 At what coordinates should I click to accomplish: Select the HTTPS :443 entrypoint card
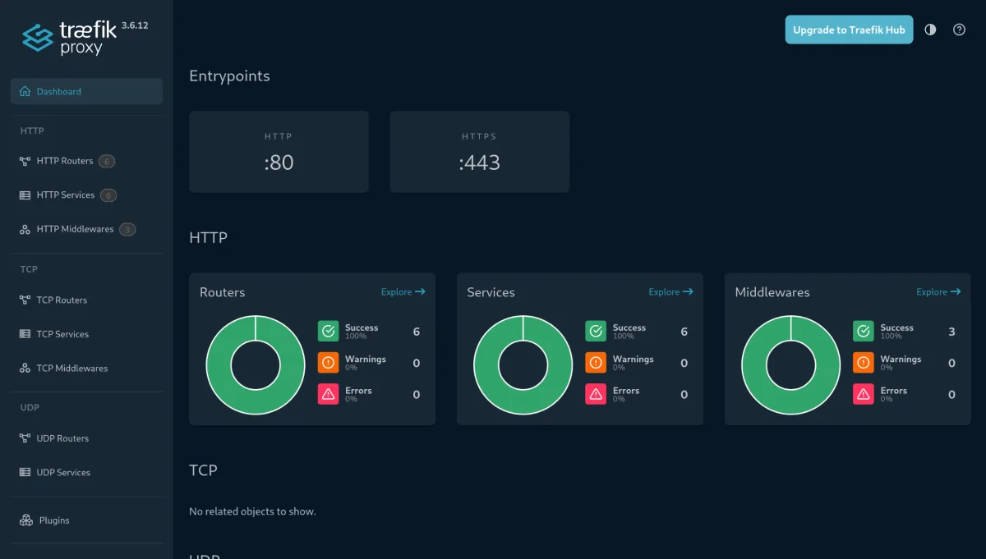(480, 152)
